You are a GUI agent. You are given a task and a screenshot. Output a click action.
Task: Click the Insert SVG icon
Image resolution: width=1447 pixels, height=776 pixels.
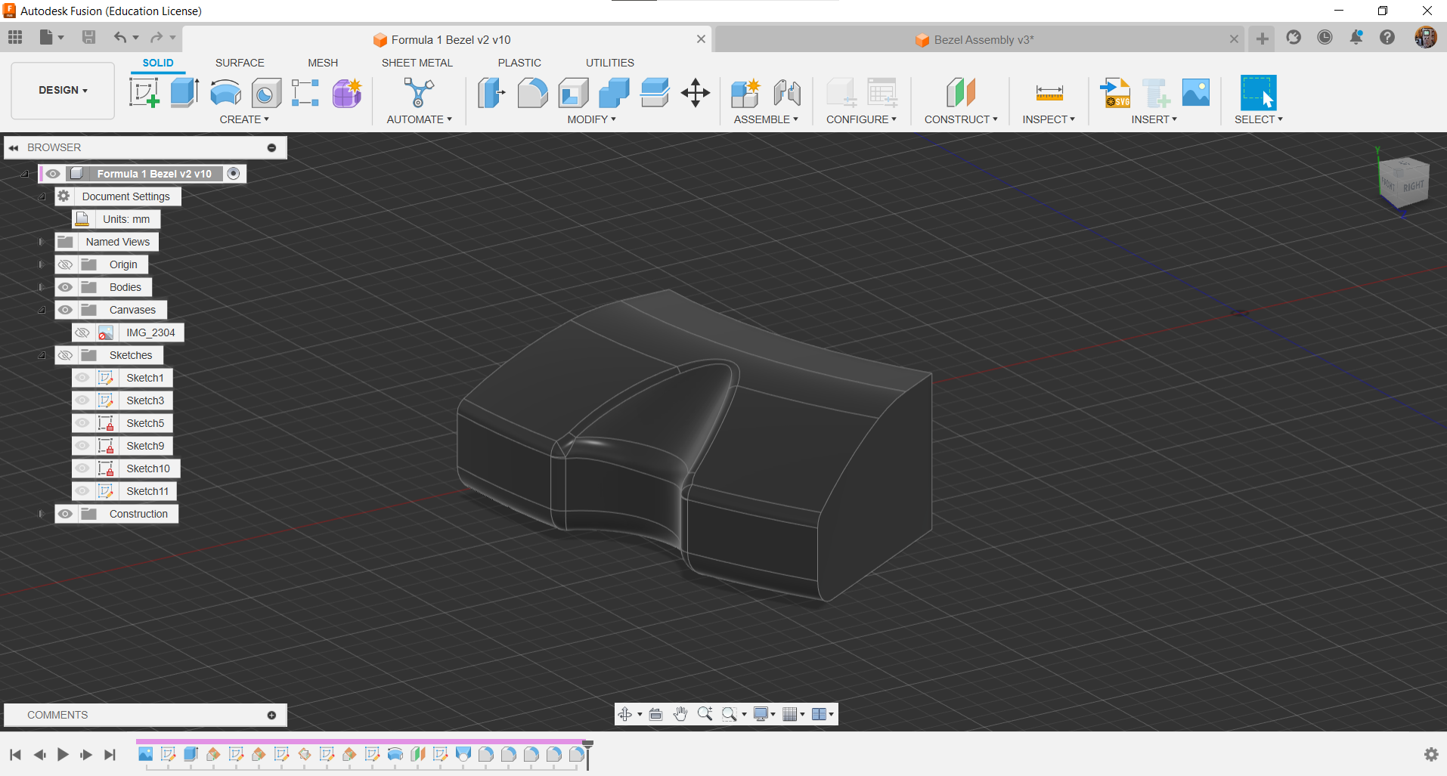[1115, 93]
